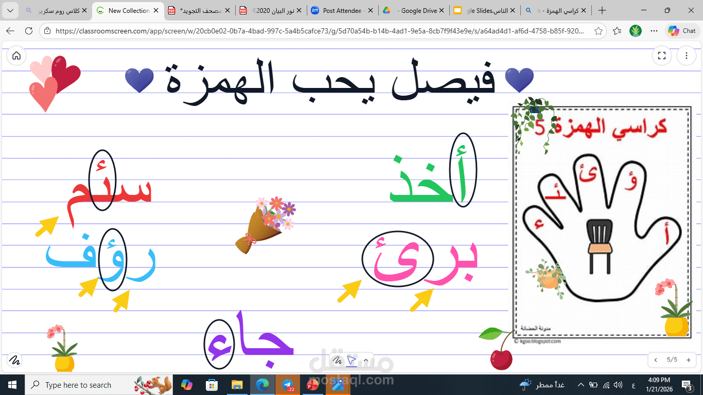Open the volume control in tray

click(618, 385)
